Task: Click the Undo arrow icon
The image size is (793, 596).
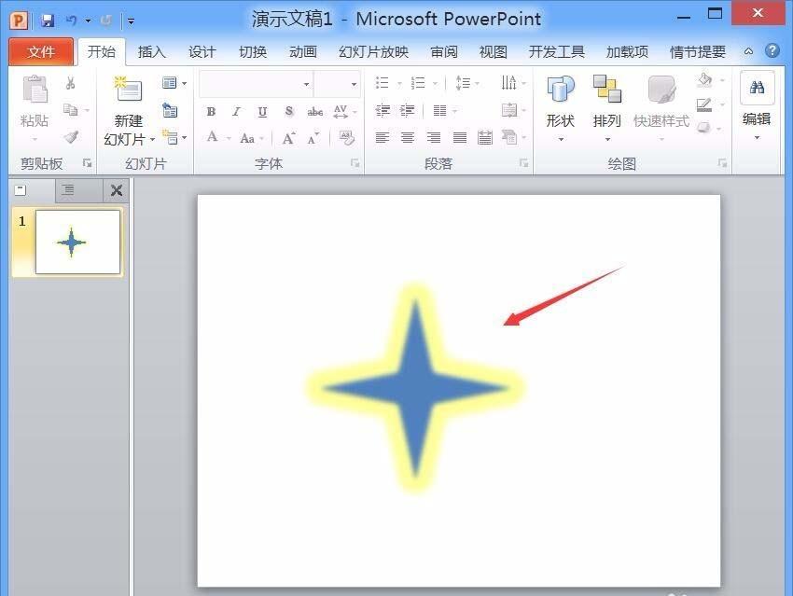Action: coord(71,19)
